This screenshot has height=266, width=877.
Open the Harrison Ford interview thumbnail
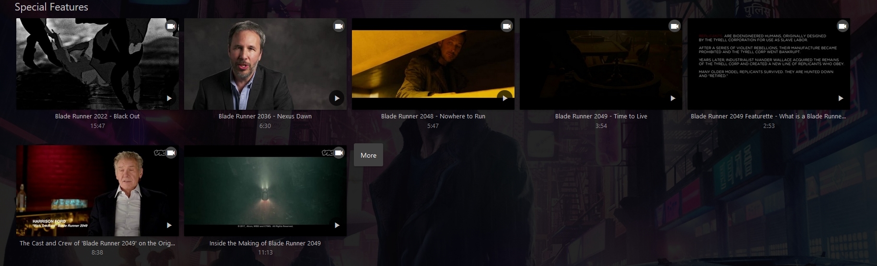[x=97, y=191]
